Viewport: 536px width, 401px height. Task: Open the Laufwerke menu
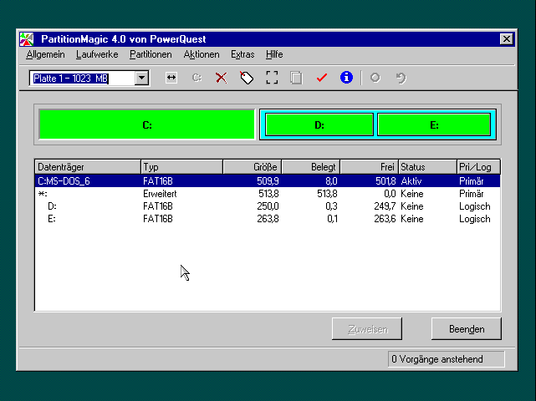coord(97,54)
